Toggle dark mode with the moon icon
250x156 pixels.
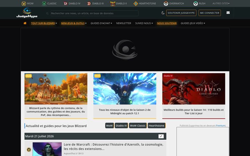point(163,13)
